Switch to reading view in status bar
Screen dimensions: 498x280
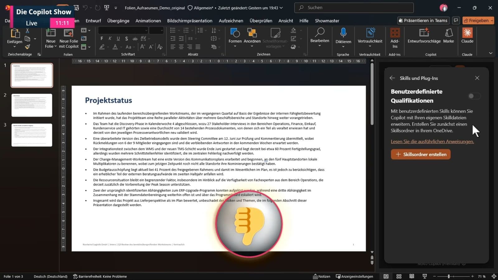click(x=411, y=276)
